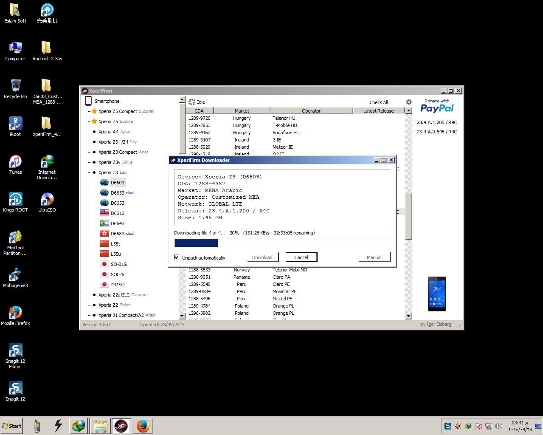Click the firmware list vertical scrollbar thumb
The height and width of the screenshot is (435, 543).
(x=409, y=217)
